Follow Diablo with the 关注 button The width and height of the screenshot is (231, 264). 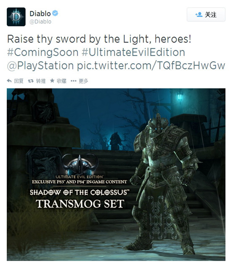pos(206,14)
